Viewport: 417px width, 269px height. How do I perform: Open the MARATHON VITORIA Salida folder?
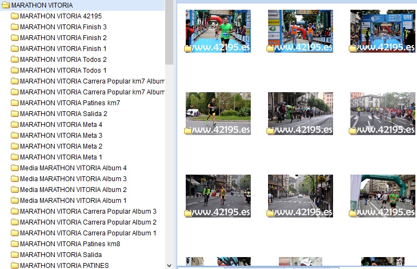(x=61, y=255)
